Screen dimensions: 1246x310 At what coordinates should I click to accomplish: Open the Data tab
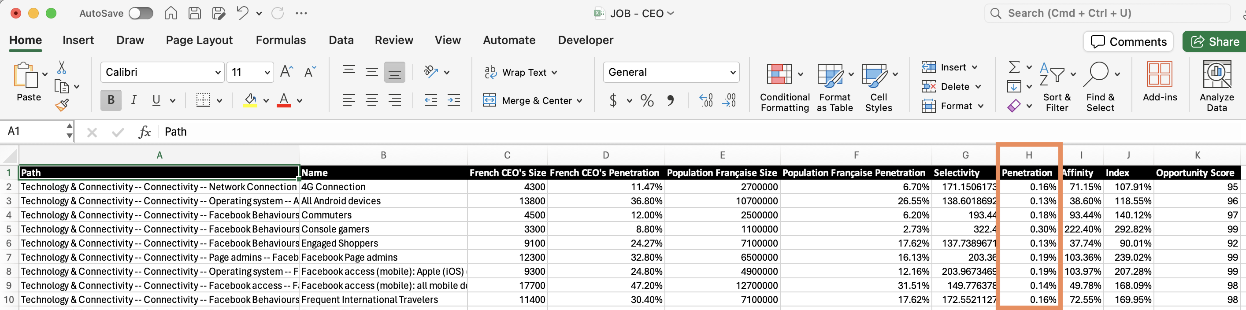coord(341,40)
